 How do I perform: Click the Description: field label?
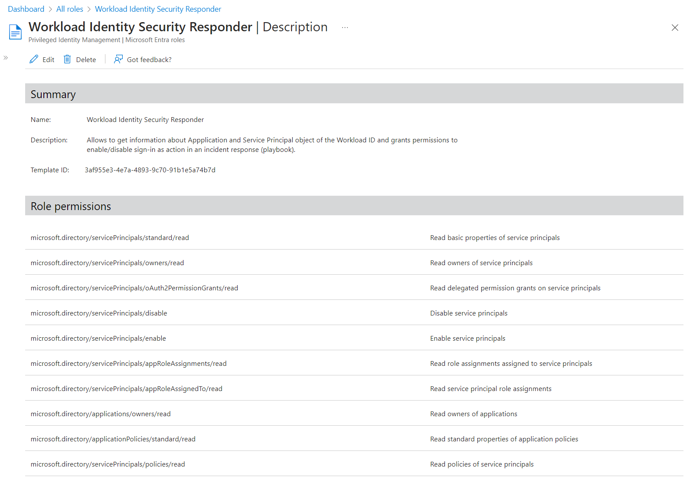tap(49, 140)
